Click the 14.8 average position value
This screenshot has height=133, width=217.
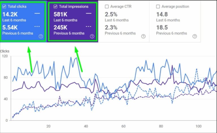click(162, 15)
